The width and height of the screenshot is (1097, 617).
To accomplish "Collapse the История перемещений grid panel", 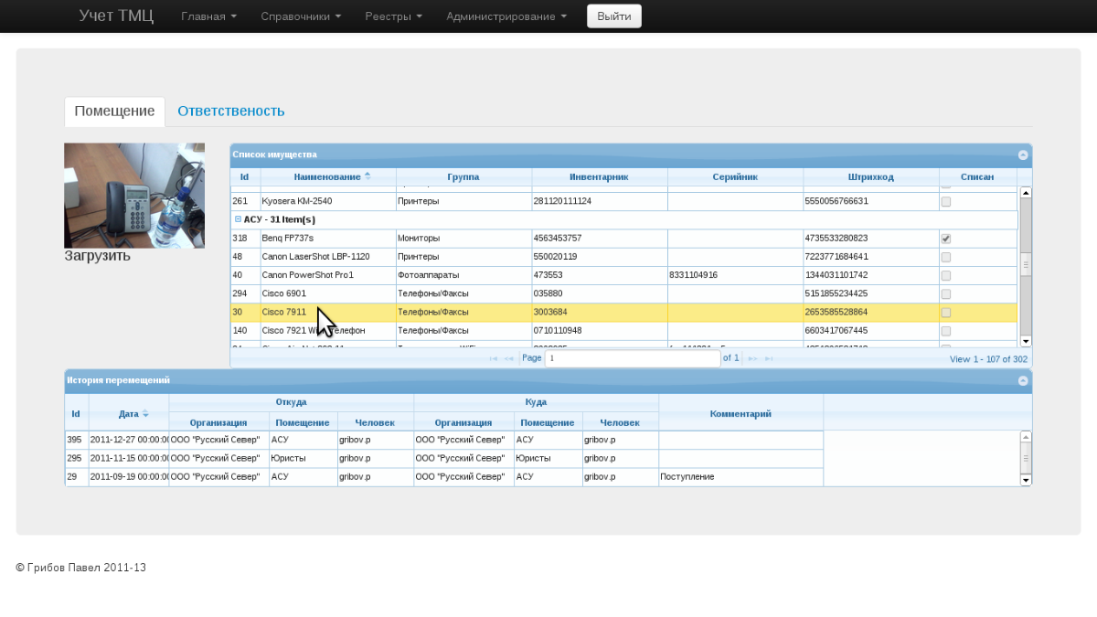I will pos(1023,380).
